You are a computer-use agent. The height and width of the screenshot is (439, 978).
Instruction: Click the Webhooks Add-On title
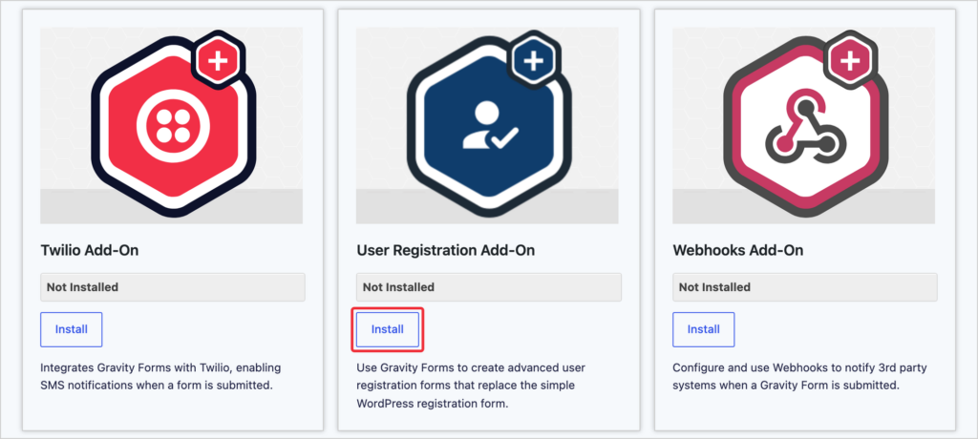tap(738, 251)
